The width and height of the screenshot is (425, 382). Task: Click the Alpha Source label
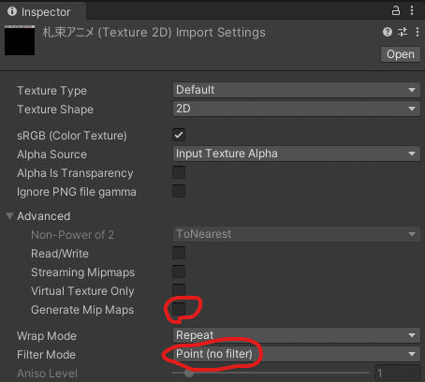[x=51, y=154]
